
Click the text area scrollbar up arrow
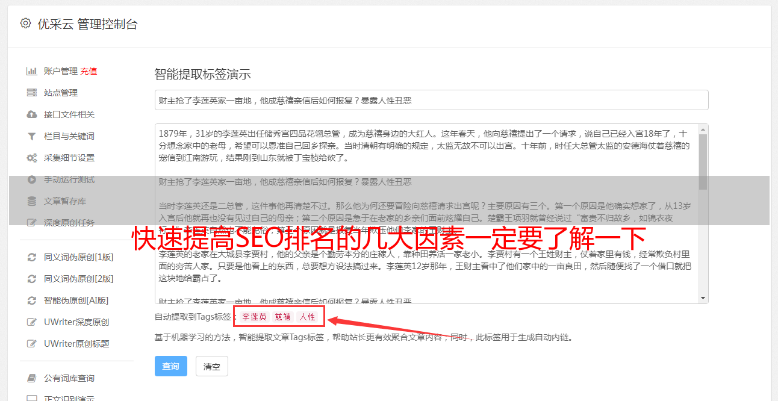(703, 129)
